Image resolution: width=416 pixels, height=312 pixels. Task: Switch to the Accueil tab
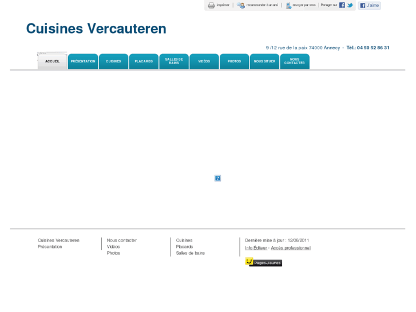coord(52,61)
